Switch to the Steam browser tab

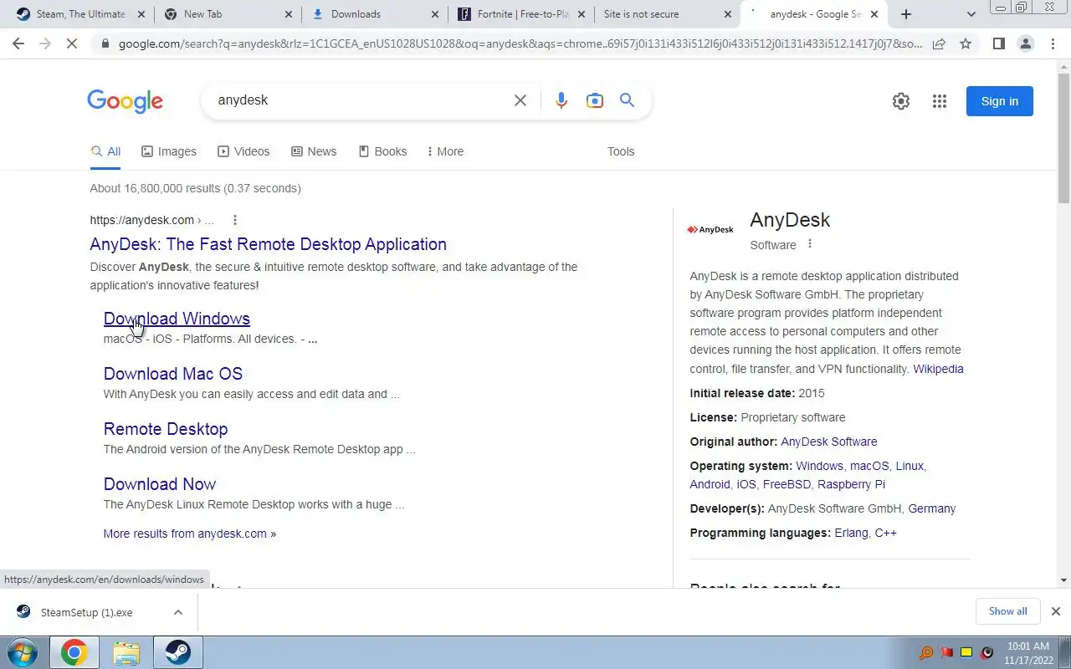point(80,14)
